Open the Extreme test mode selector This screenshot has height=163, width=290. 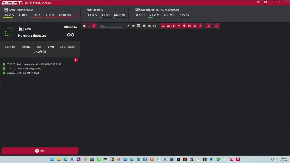(10, 47)
